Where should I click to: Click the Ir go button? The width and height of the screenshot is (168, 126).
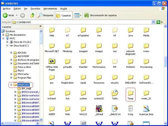point(160,22)
